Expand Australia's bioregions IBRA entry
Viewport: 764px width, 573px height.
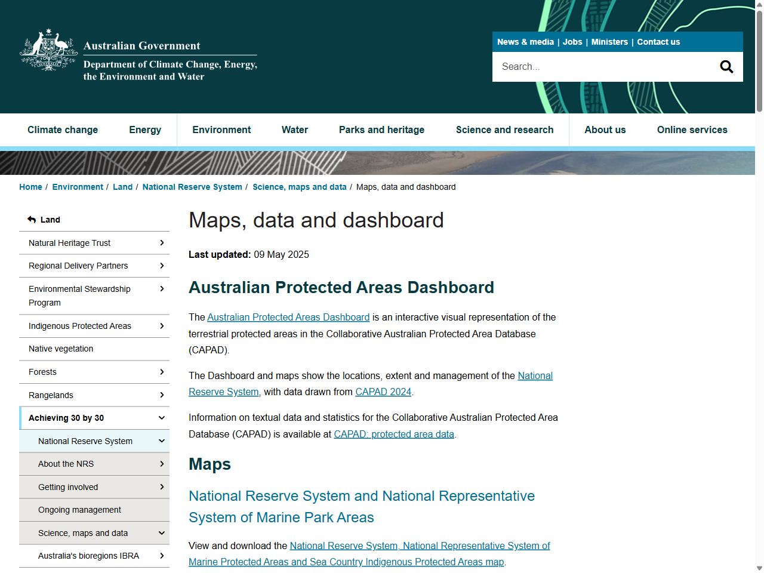(x=162, y=556)
